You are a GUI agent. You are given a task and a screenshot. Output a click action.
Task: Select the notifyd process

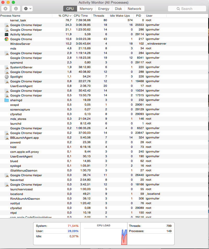(104, 203)
